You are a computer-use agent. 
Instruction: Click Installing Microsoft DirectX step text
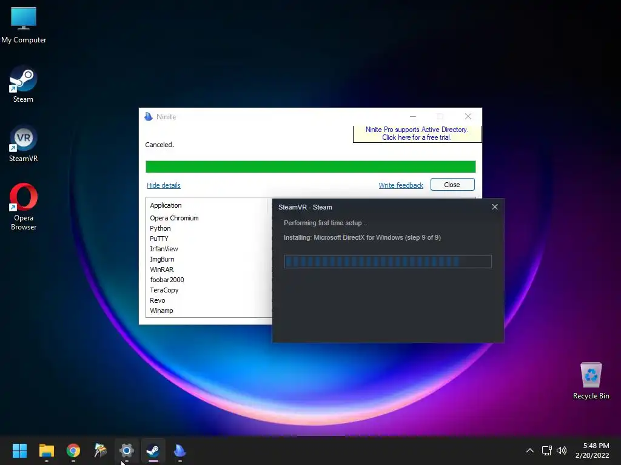[x=362, y=237]
